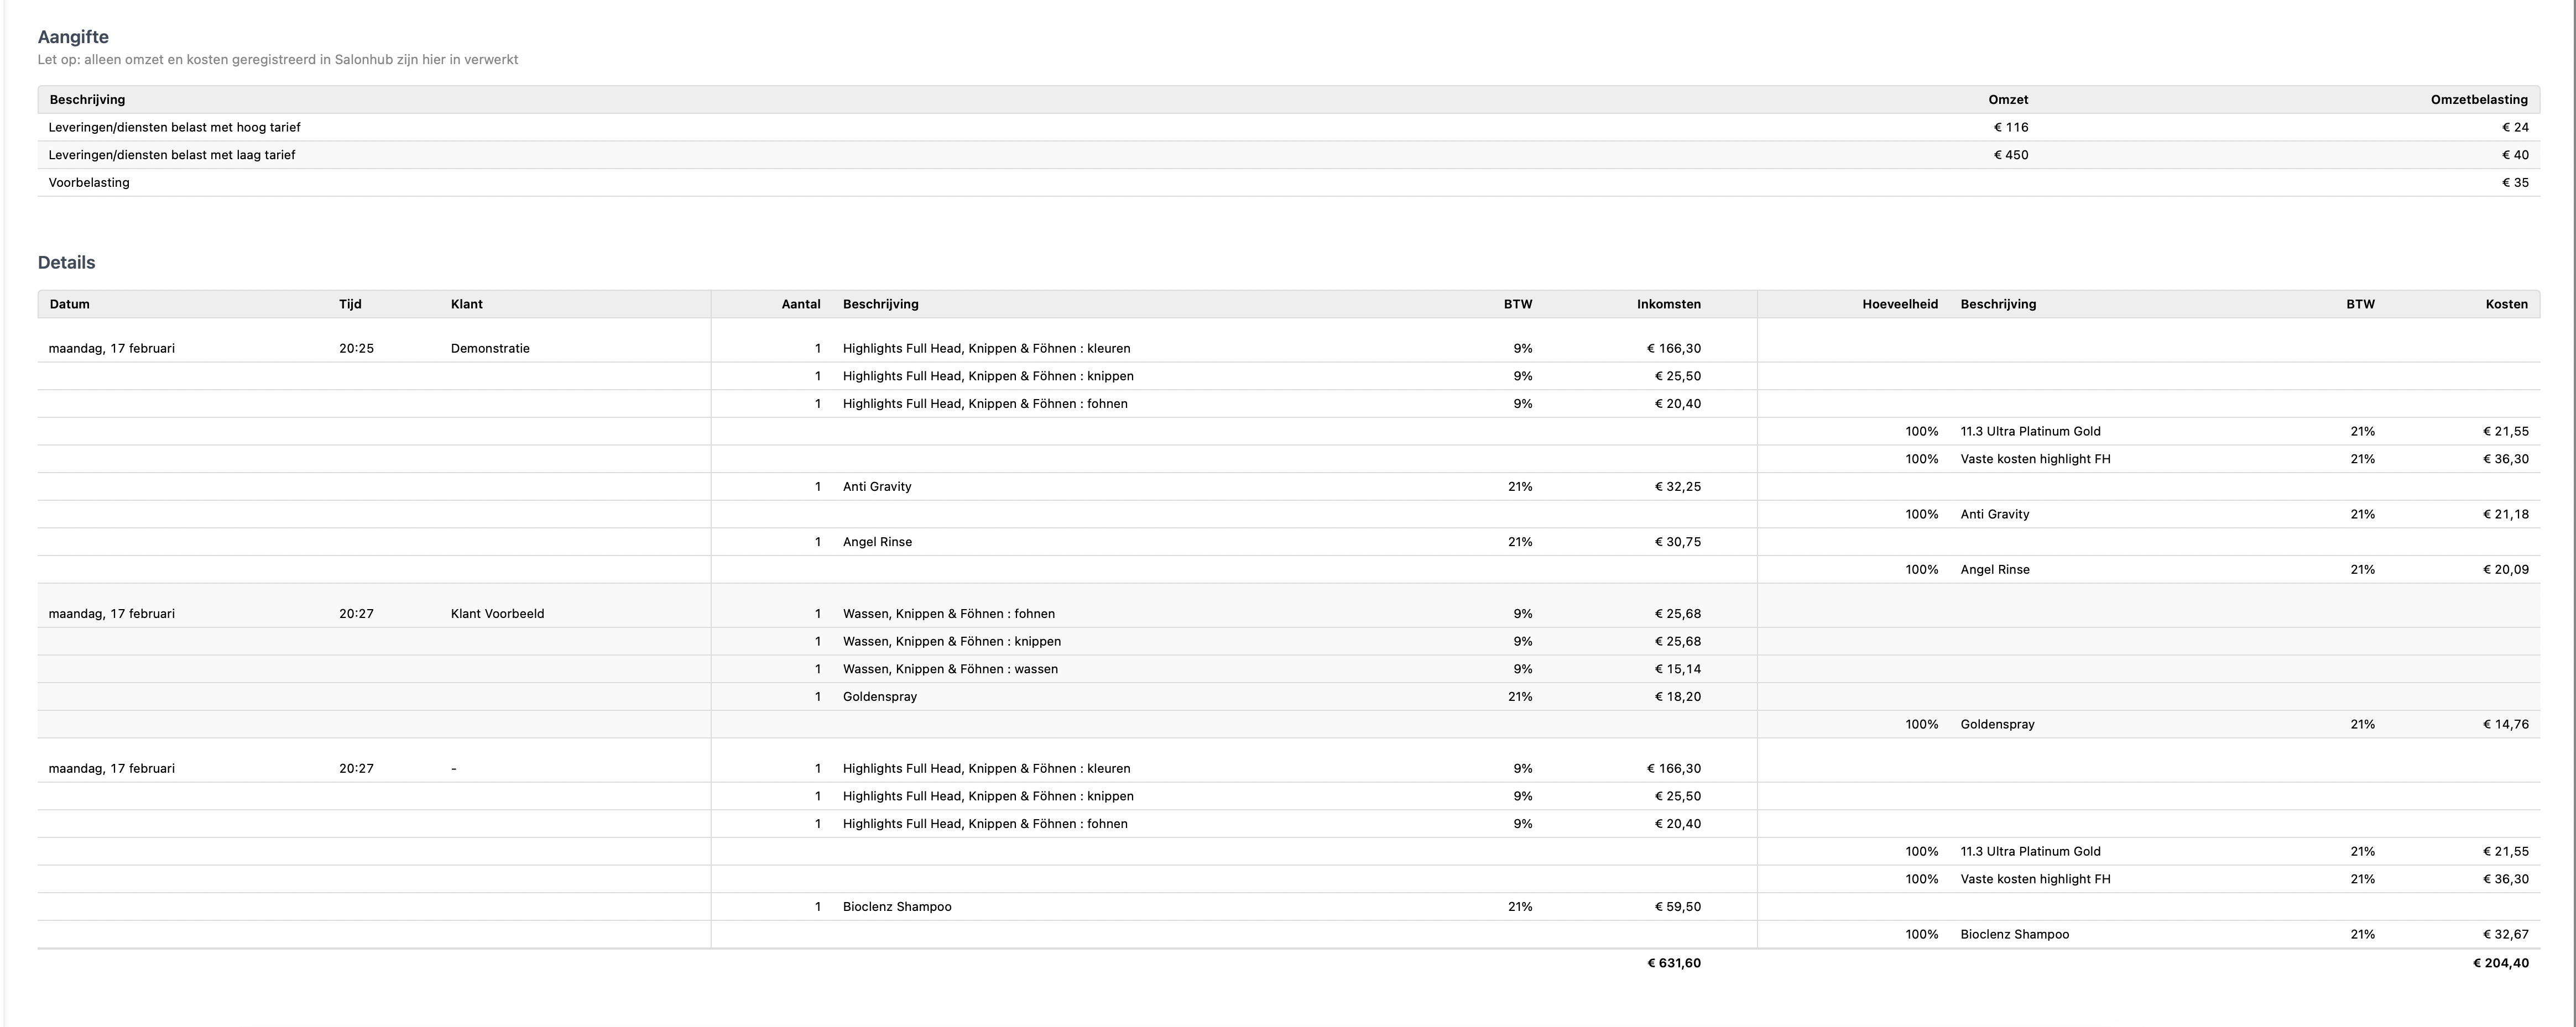Select the Bioclenz Shampoo income row
Image resolution: width=2576 pixels, height=1027 pixels.
pyautogui.click(x=897, y=907)
